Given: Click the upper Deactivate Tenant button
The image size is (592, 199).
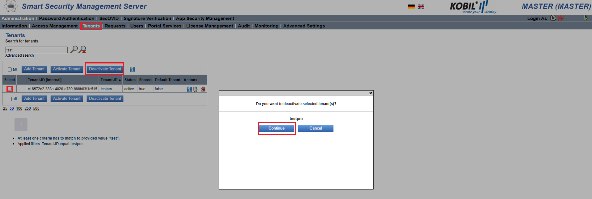Looking at the screenshot, I should pos(105,69).
